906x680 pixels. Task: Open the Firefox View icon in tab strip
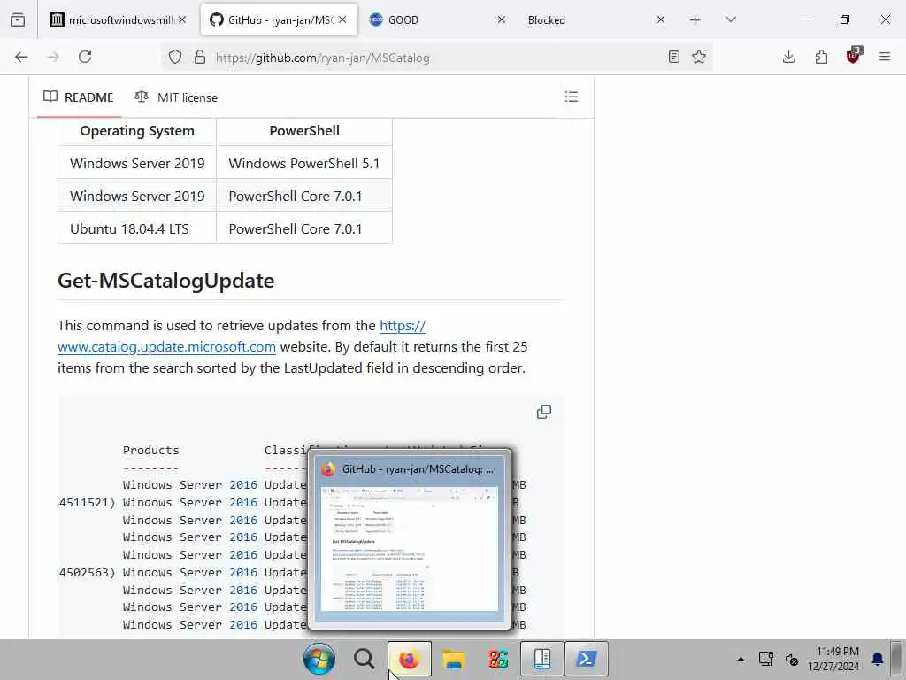tap(18, 19)
